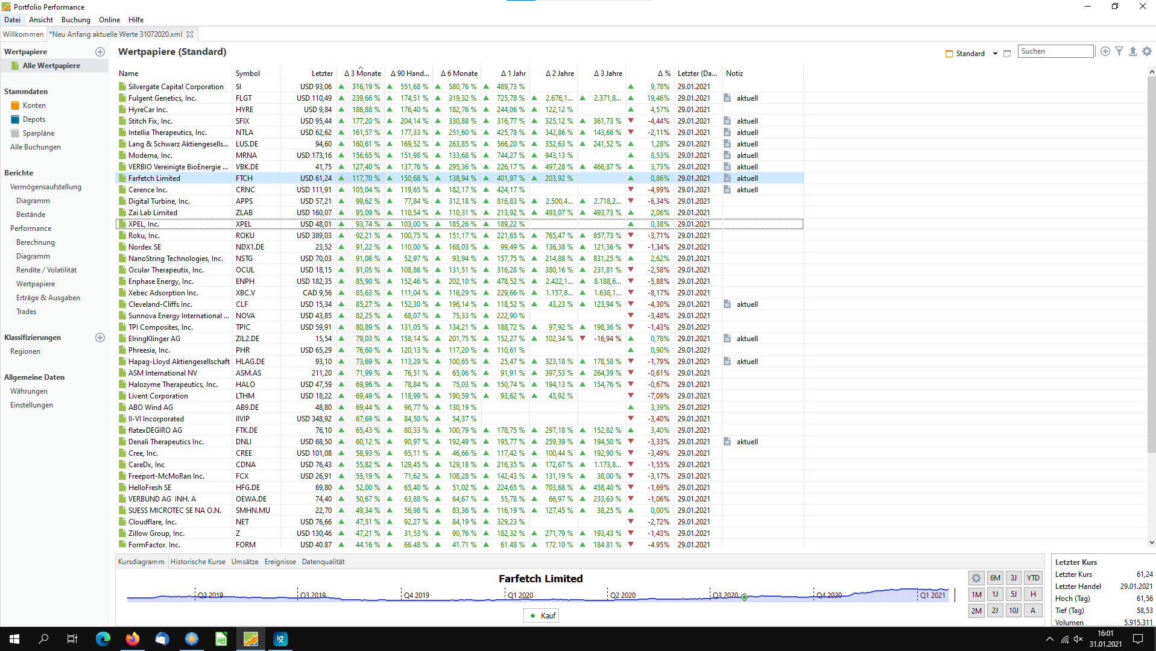1156x651 pixels.
Task: Click the H chart range button
Action: [x=1033, y=594]
